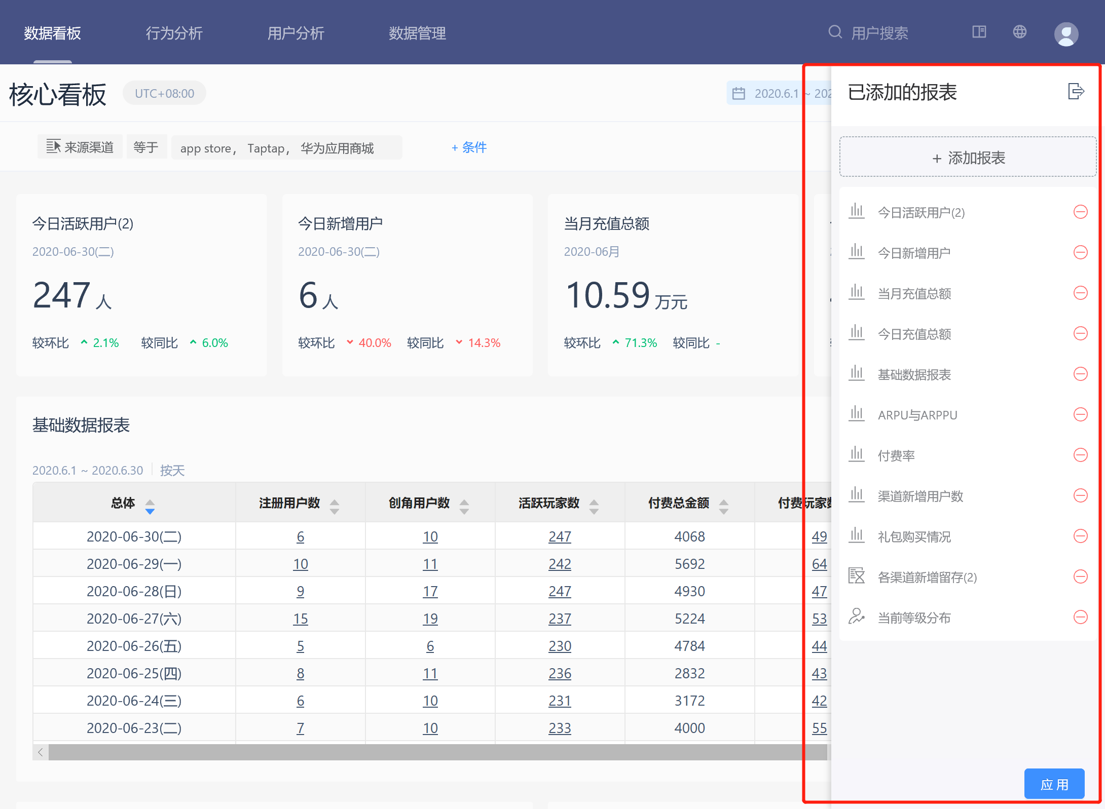Remove 当月充值总额 from the added reports
The image size is (1105, 809).
(1080, 293)
